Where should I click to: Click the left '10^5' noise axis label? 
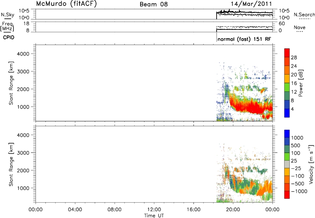tap(24, 11)
